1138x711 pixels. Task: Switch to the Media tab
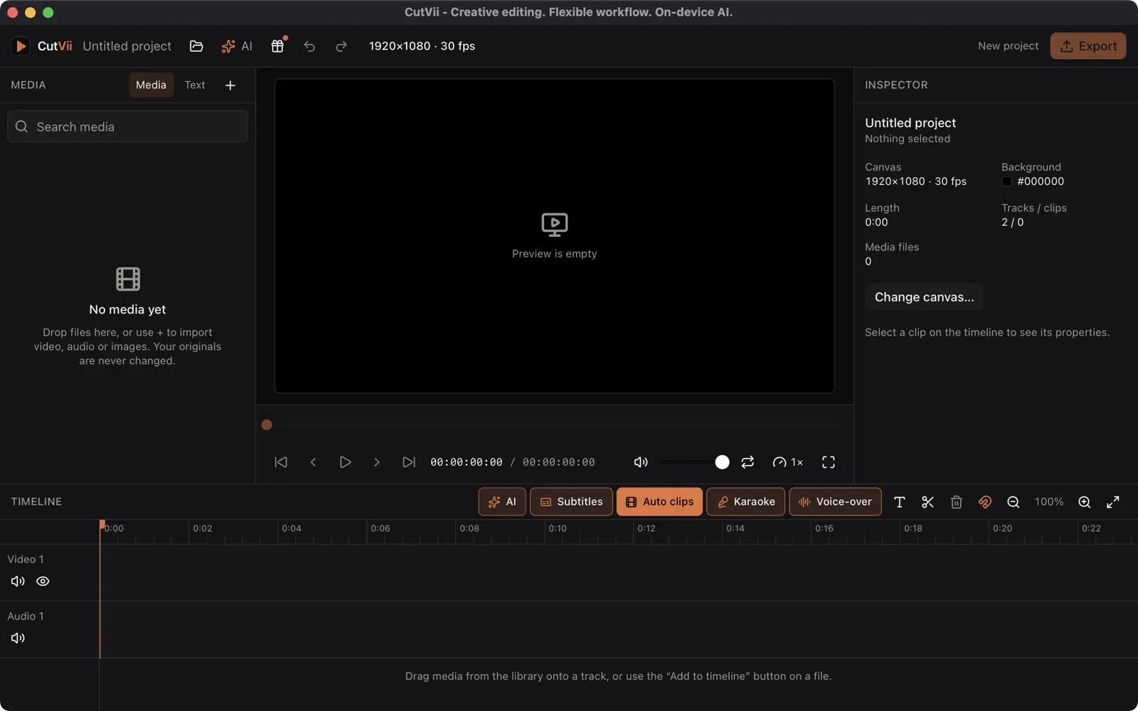point(151,85)
